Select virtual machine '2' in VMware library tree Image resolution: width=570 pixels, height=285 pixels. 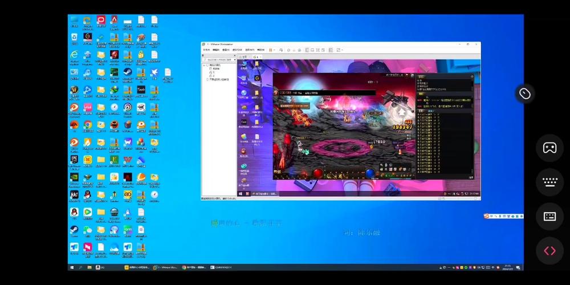(x=212, y=76)
